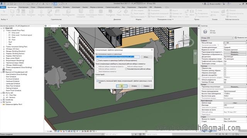Screen dimensions: 247x138
Task: Select the Изменить (Modify) tool in ribbon
Action: coord(4,13)
